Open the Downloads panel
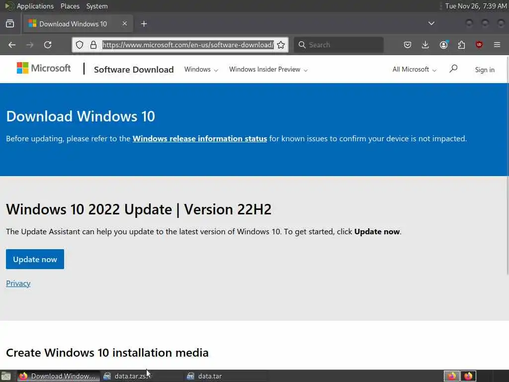509x382 pixels. coord(425,45)
